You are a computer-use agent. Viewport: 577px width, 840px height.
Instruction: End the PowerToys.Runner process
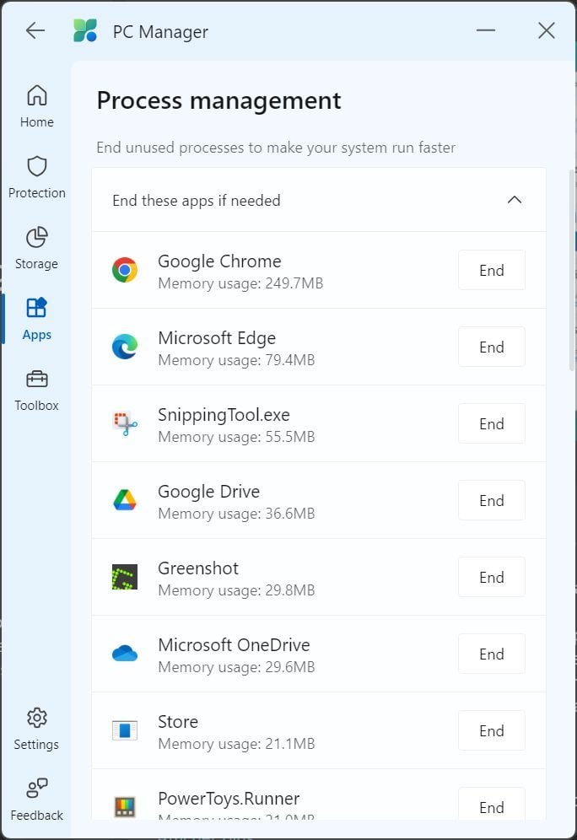(x=491, y=804)
